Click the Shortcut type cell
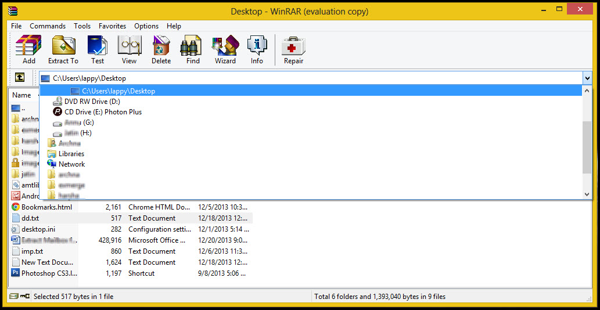This screenshot has width=600, height=310. (141, 273)
